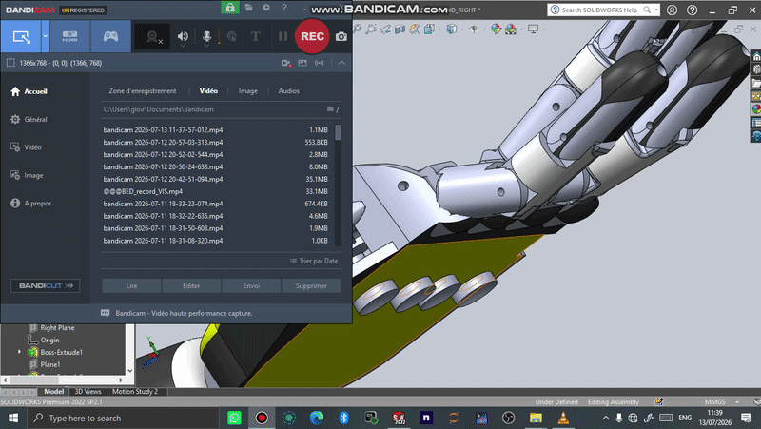Open Bandicam scheduled recording clock icon
This screenshot has height=429, width=761.
(x=266, y=8)
